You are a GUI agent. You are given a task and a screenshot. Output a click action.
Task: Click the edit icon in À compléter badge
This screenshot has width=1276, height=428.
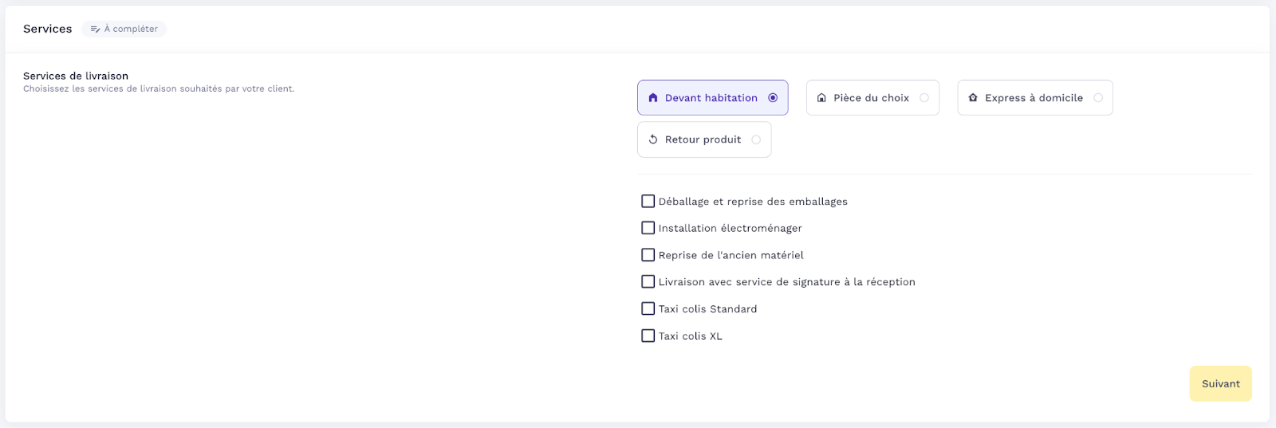(x=95, y=29)
